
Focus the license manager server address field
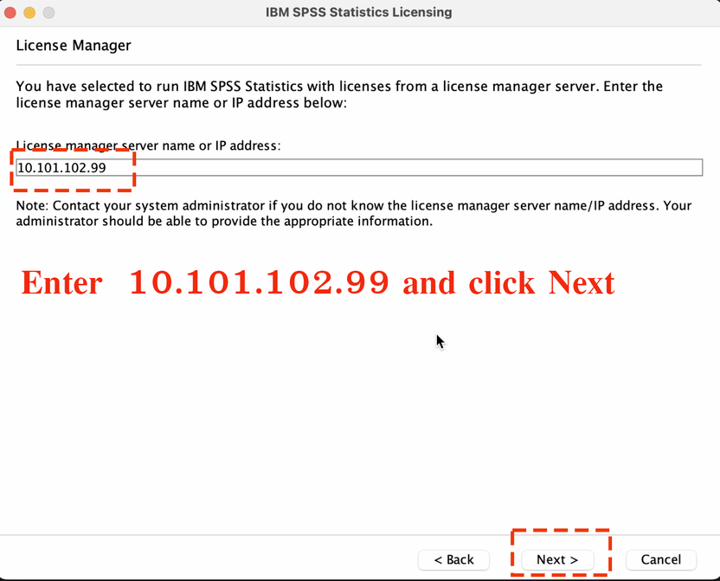click(x=359, y=168)
